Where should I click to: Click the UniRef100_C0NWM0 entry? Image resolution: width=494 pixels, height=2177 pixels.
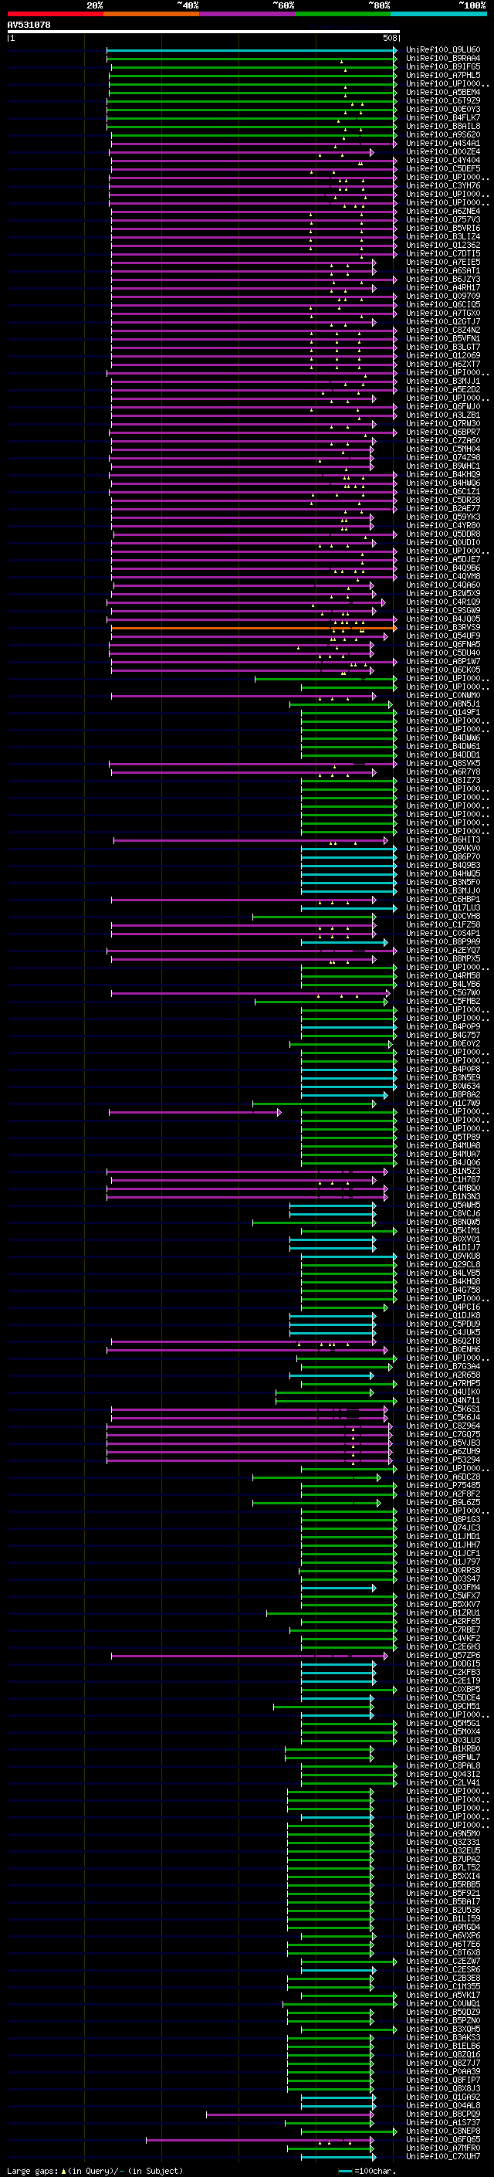[442, 696]
